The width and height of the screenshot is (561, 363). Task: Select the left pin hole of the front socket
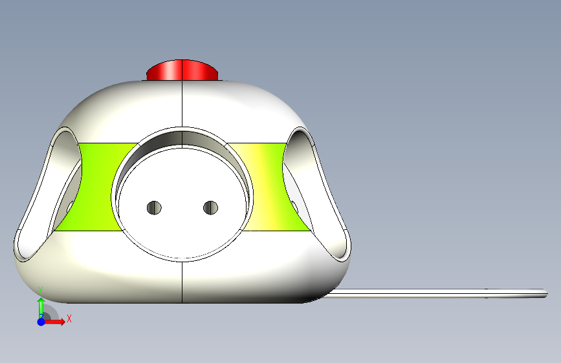(x=154, y=207)
